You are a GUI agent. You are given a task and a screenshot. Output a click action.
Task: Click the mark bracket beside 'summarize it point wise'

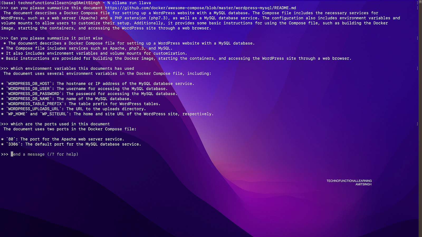coord(417,38)
